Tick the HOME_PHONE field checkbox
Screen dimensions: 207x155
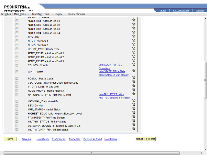[x=17, y=90]
